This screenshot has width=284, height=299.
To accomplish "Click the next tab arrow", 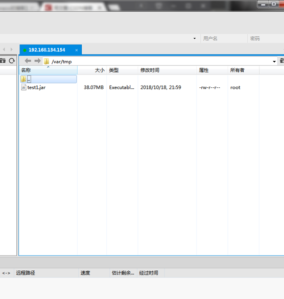I will click(x=11, y=49).
